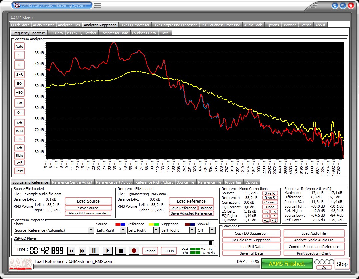Image resolution: width=359 pixels, height=279 pixels.
Task: Click the Load Source button
Action: pos(88,201)
